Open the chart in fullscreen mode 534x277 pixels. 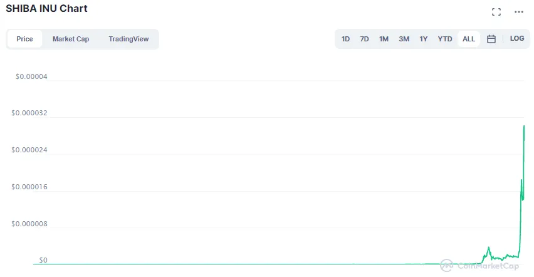coord(496,12)
